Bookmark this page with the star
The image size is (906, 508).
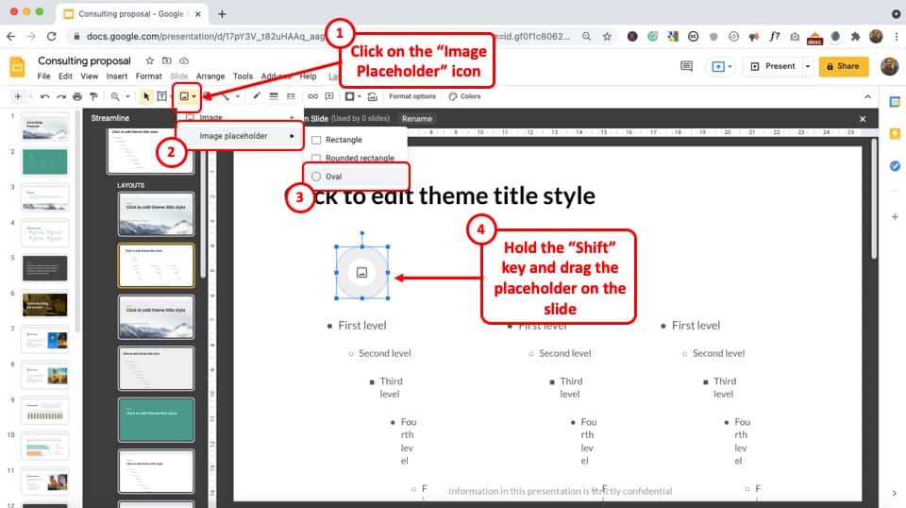click(607, 37)
